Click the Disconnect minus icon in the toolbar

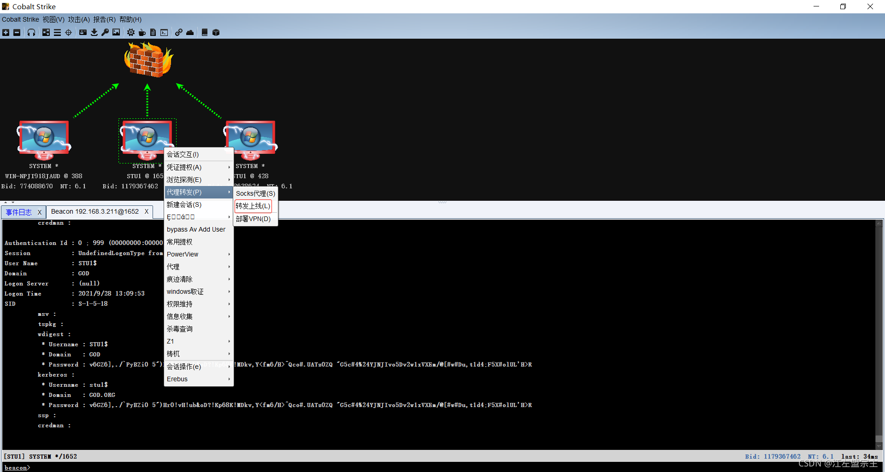tap(17, 32)
